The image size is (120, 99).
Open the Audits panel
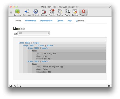(67, 12)
